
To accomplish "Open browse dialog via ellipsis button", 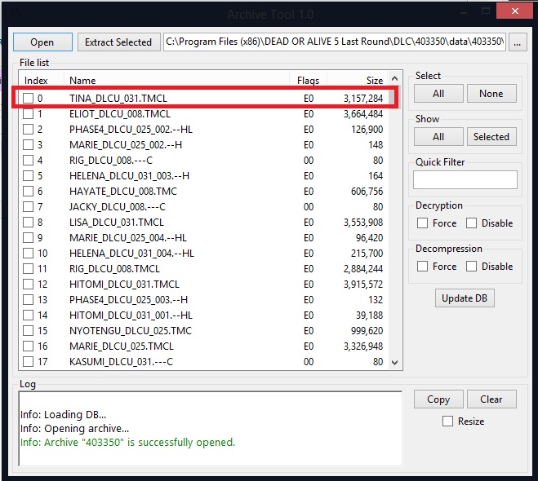I will click(518, 42).
